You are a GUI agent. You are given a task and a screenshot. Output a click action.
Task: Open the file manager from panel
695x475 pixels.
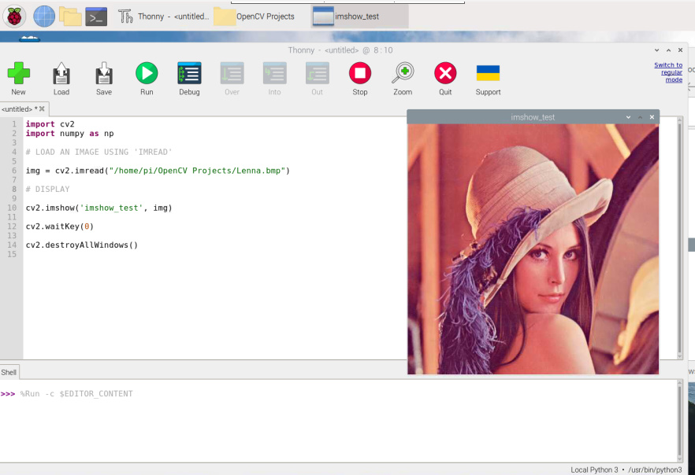pos(70,17)
